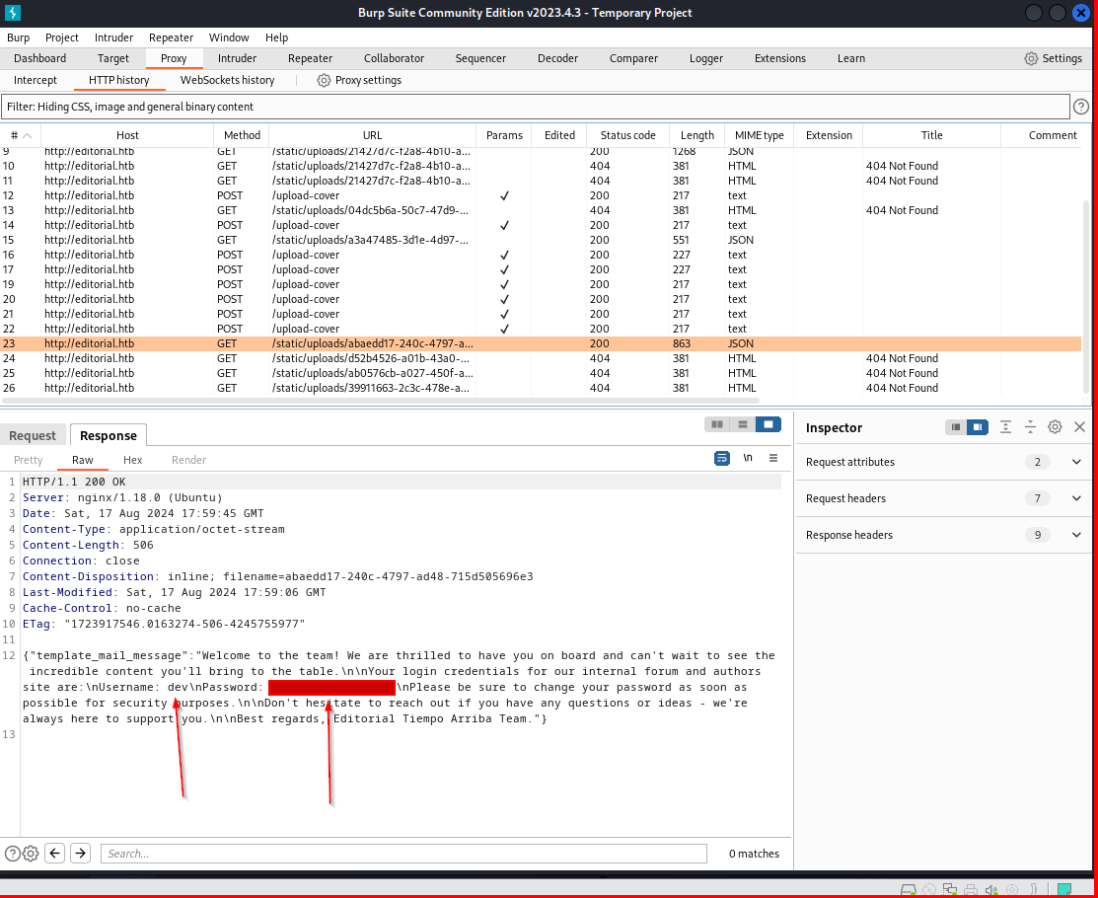Click the filter help question mark icon
Screen dimensions: 1098x898
1080,107
